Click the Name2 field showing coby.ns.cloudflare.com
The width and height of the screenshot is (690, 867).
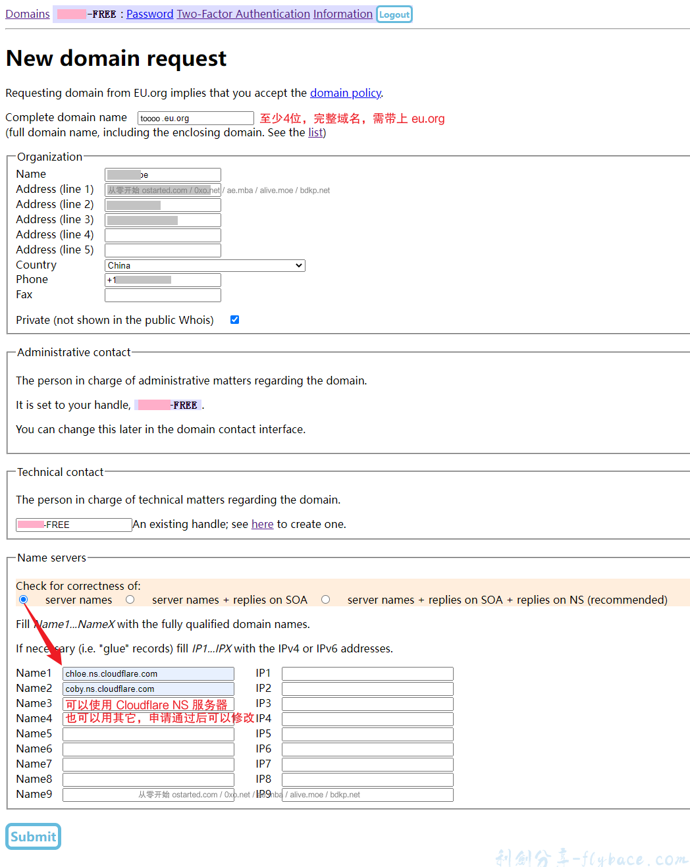point(147,689)
